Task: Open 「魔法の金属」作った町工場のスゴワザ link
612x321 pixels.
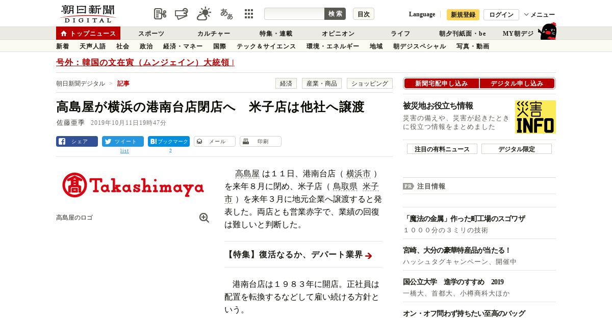Action: coord(464,219)
